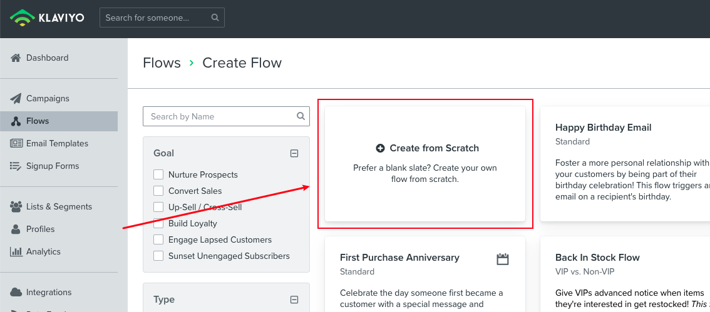Click the Goal filter heading
Image resolution: width=710 pixels, height=312 pixels.
[x=164, y=153]
